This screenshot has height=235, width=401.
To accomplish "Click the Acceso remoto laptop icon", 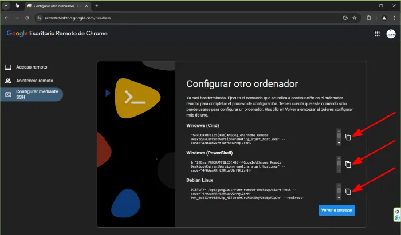I will tap(8, 67).
